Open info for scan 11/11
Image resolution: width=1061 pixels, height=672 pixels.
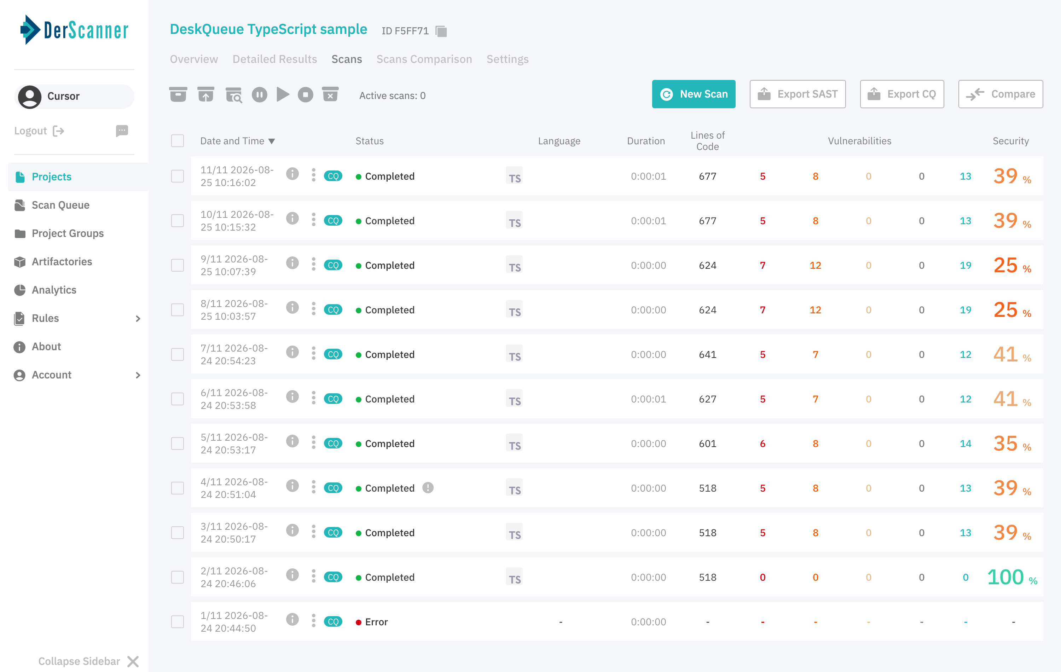(x=292, y=174)
